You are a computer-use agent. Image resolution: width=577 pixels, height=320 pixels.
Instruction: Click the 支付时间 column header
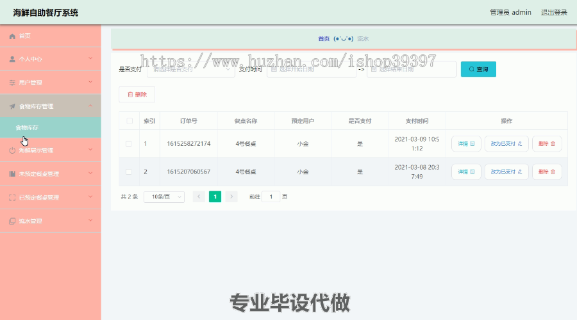point(417,121)
